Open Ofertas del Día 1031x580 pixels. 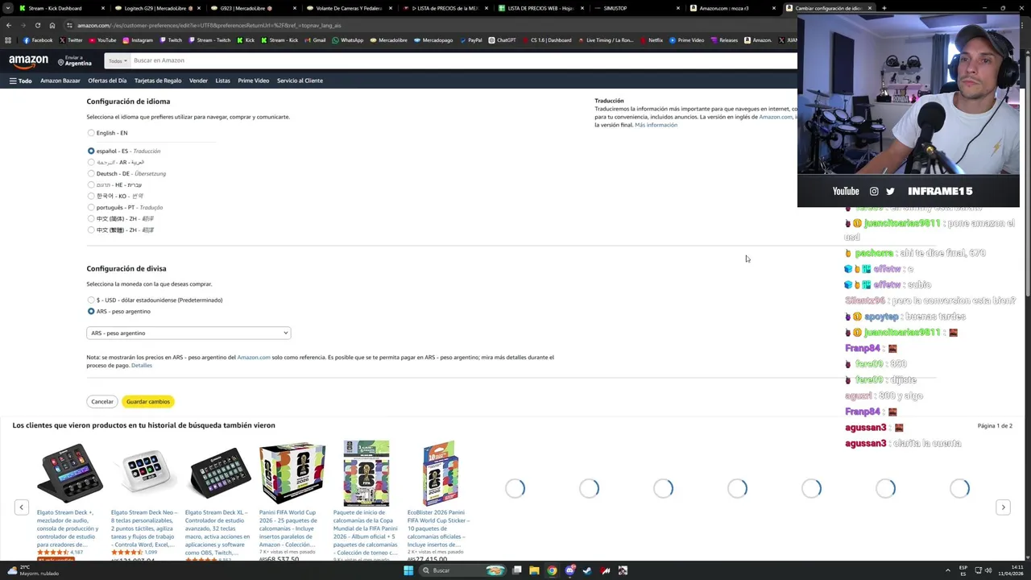[107, 81]
